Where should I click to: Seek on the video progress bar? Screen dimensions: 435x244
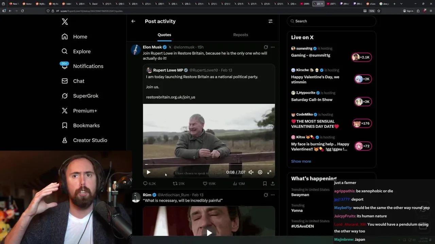click(x=209, y=164)
